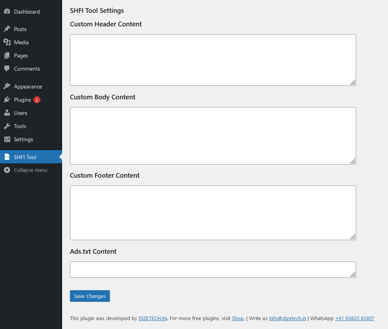The image size is (388, 329).
Task: Visit the Shop link in footer
Action: pyautogui.click(x=237, y=319)
